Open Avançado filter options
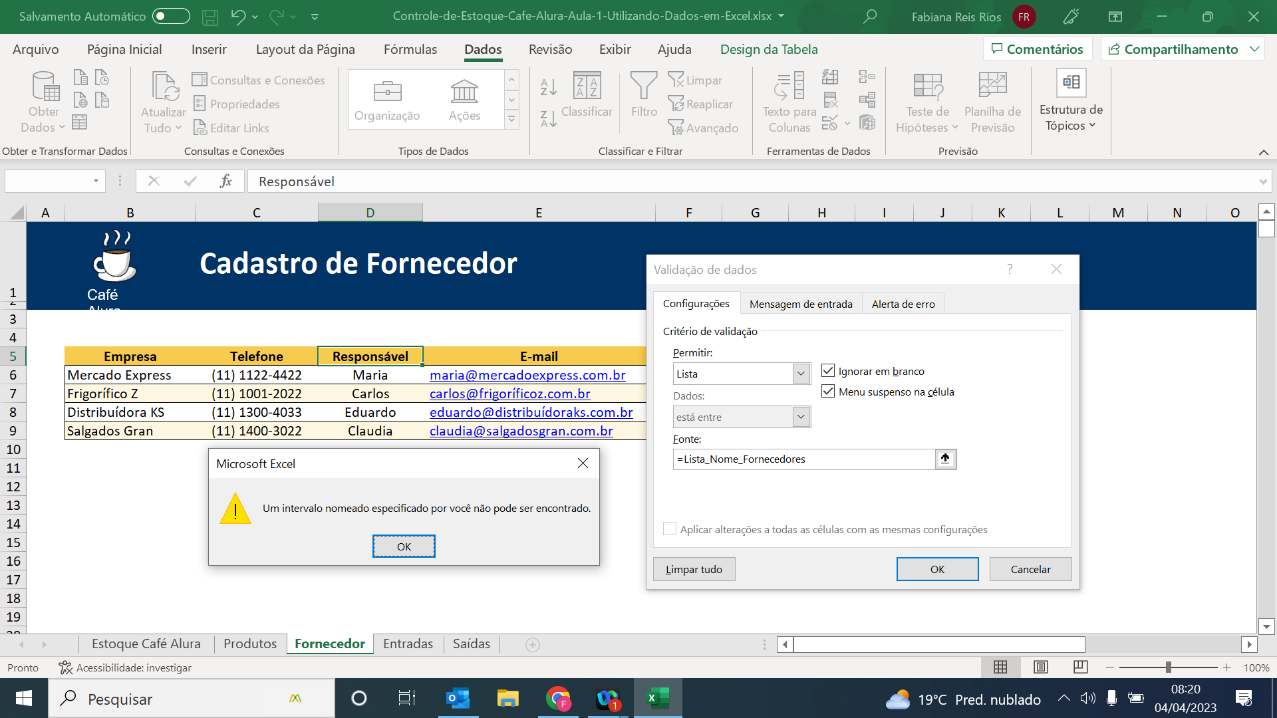The image size is (1277, 718). [704, 128]
